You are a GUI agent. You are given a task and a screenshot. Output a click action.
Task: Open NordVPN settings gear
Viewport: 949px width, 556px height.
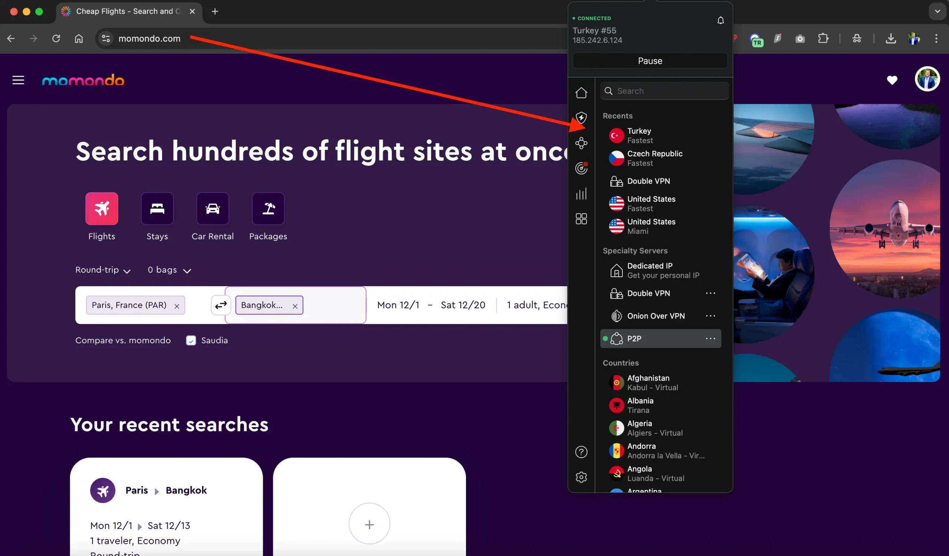(x=581, y=477)
